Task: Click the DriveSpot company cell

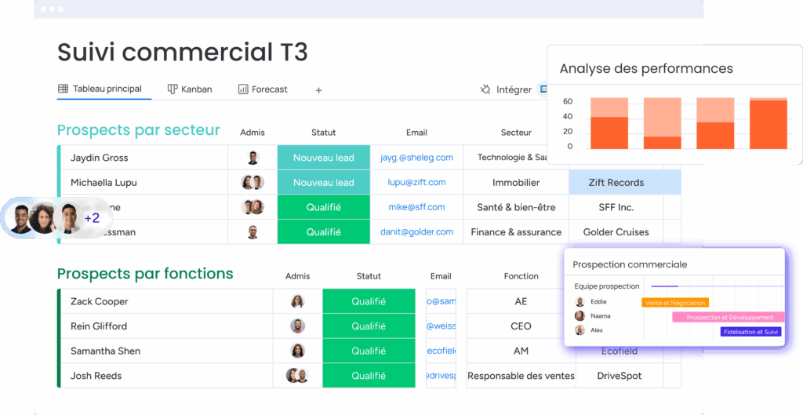Action: tap(620, 376)
